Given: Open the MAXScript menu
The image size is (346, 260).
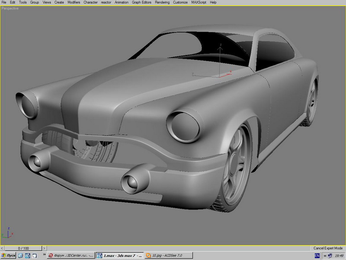Looking at the screenshot, I should point(199,3).
